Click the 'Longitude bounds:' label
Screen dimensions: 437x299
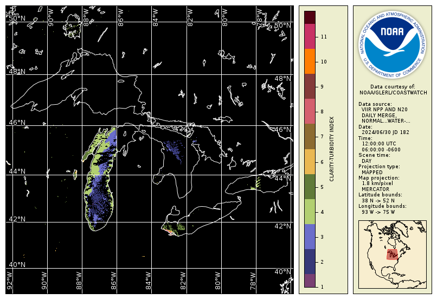[382, 206]
